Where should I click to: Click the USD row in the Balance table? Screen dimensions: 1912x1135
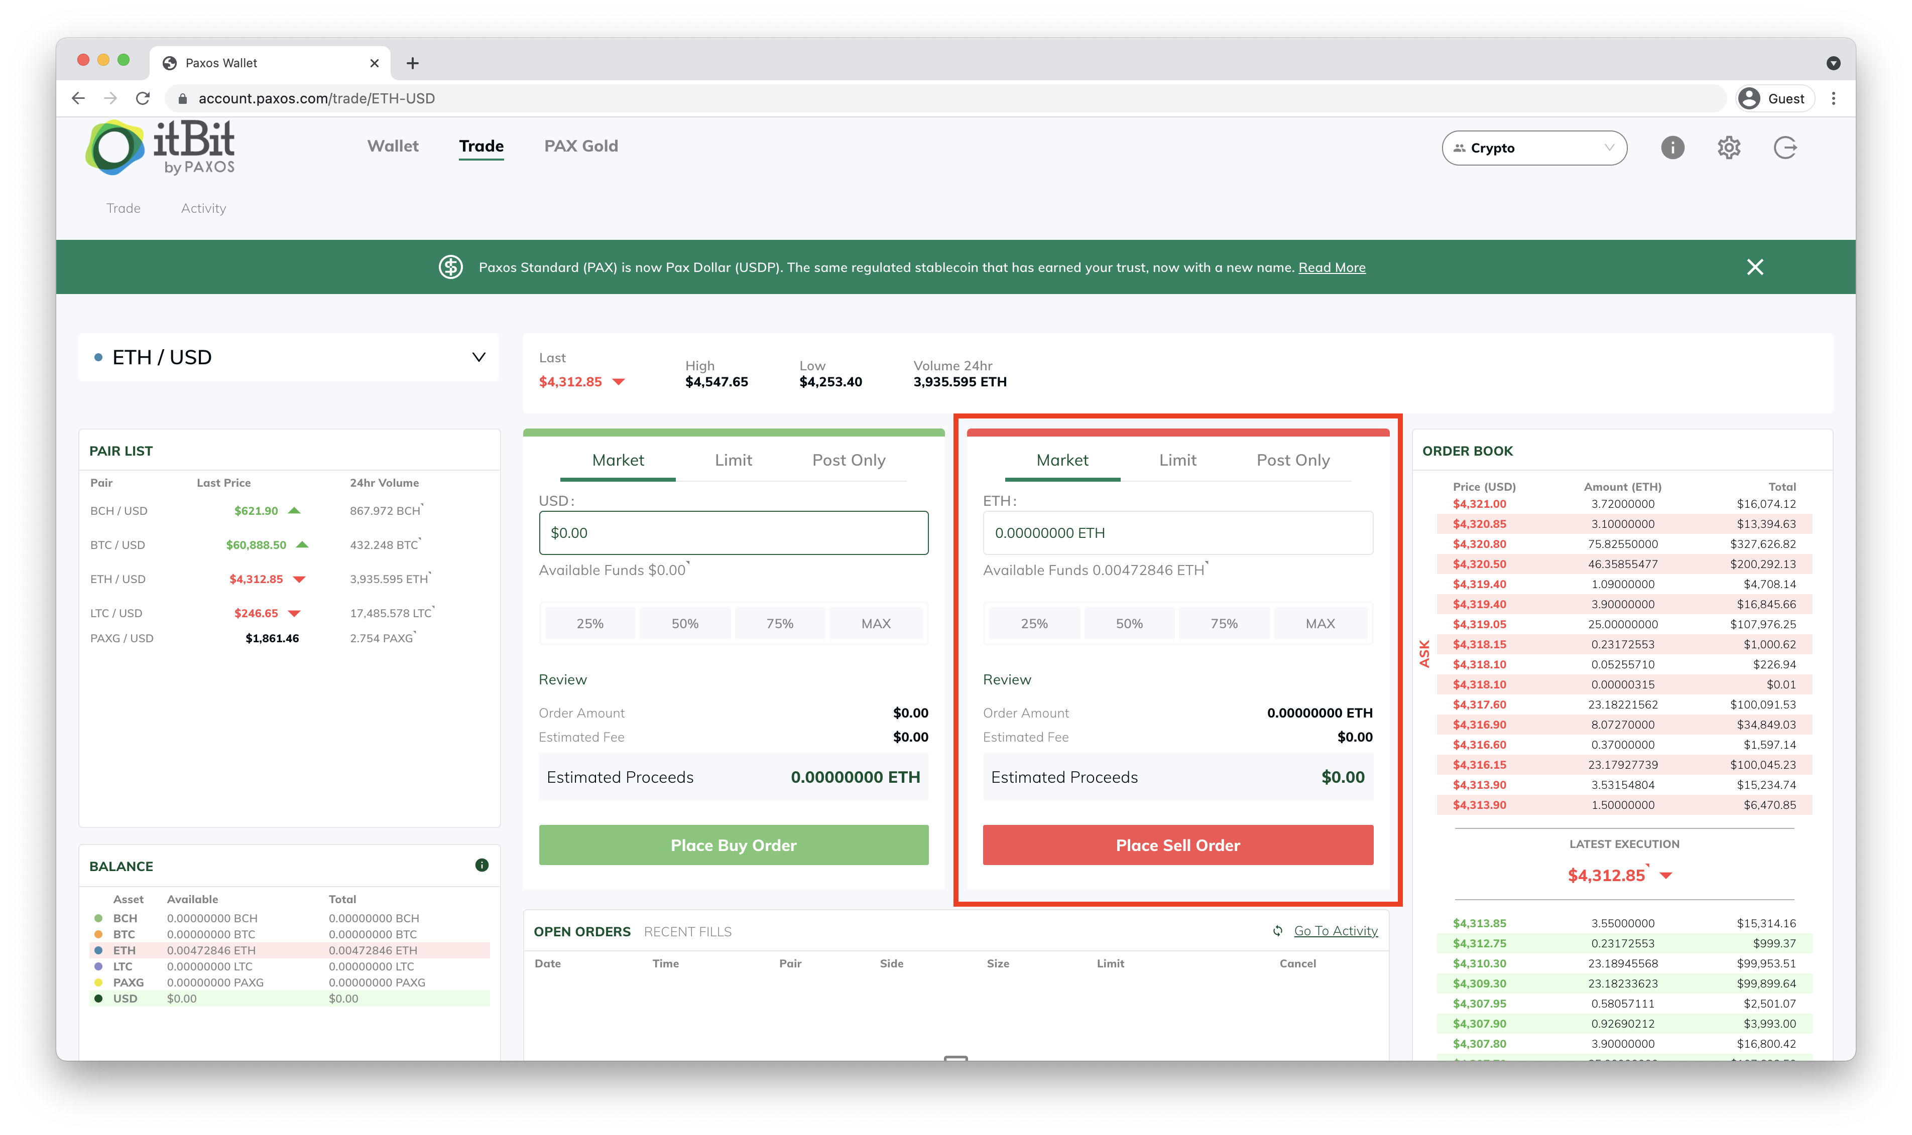289,998
